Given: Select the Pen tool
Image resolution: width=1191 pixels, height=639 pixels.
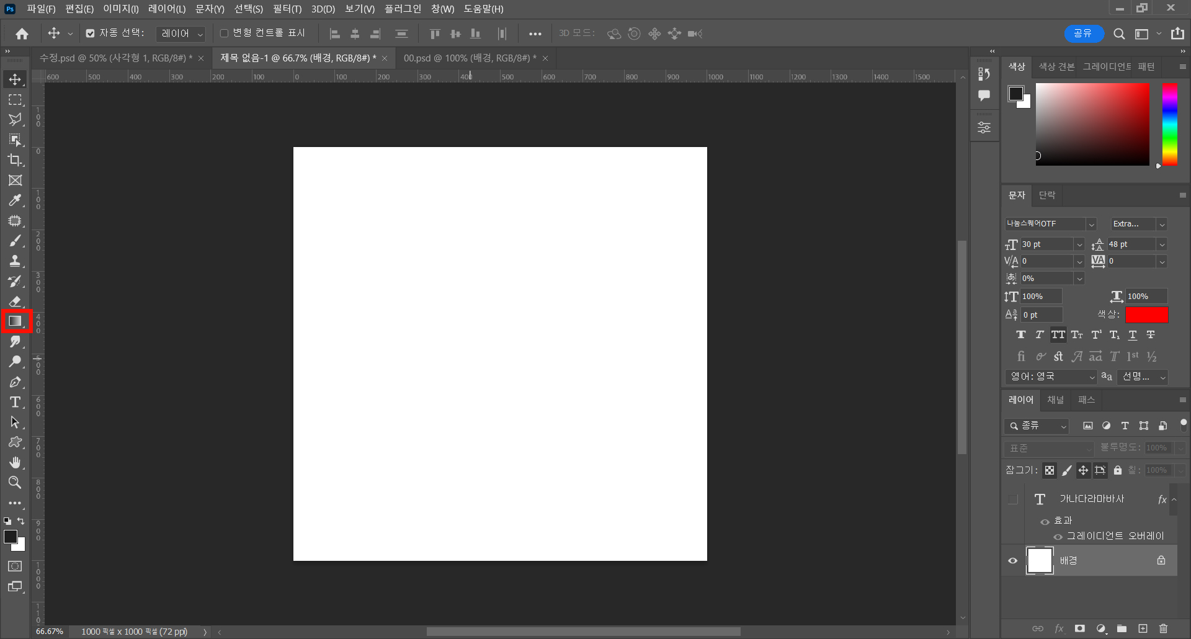Looking at the screenshot, I should [16, 382].
